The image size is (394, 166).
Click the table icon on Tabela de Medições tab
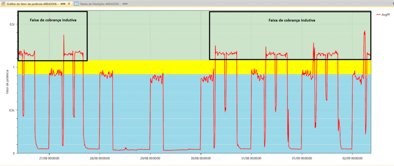click(77, 3)
